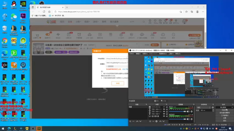Viewport: 234px width, 131px height.
Task: Open OBS 场景集合(S) menu
Action: [163, 54]
